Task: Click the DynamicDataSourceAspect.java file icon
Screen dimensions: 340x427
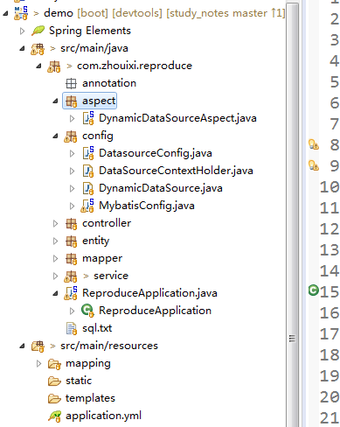Action: point(88,118)
